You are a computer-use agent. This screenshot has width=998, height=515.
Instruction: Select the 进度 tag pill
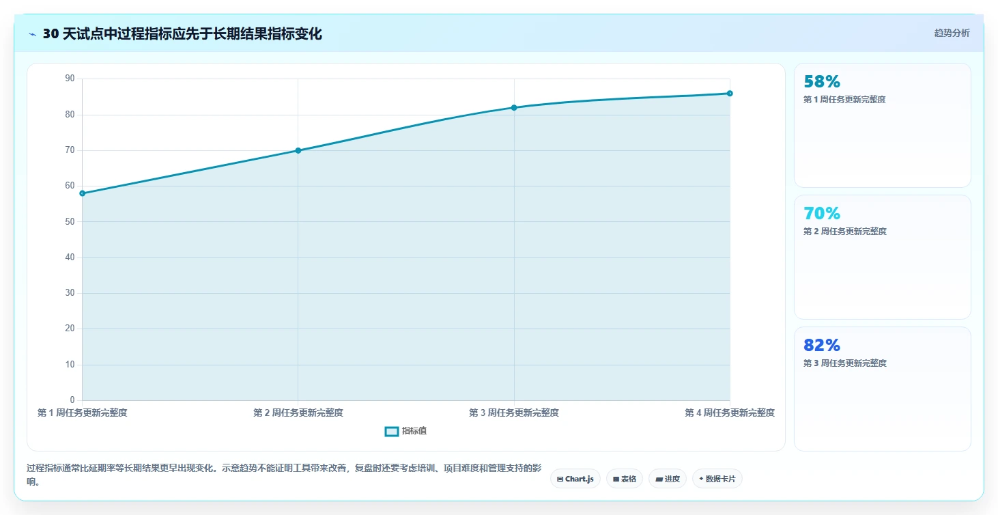[668, 479]
